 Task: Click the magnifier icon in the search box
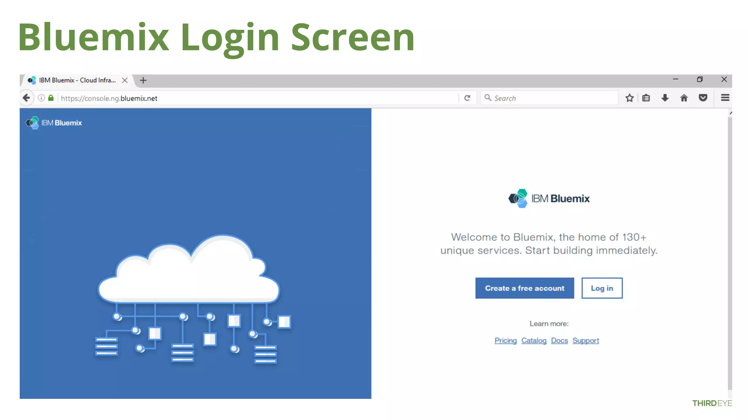(488, 98)
